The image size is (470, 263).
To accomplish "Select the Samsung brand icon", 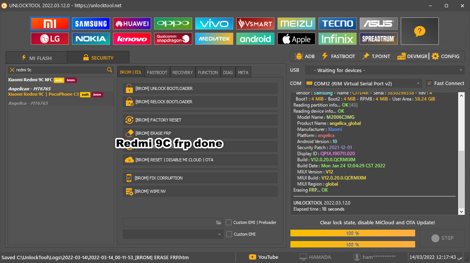I will click(x=91, y=24).
